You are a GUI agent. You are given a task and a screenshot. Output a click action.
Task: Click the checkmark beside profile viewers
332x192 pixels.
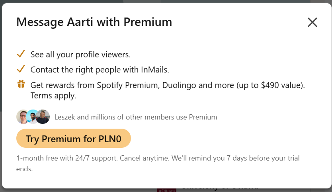point(21,54)
